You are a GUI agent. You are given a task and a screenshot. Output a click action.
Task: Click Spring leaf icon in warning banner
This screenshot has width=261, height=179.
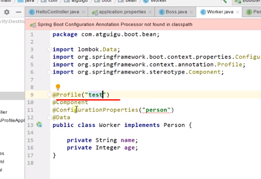point(33,25)
